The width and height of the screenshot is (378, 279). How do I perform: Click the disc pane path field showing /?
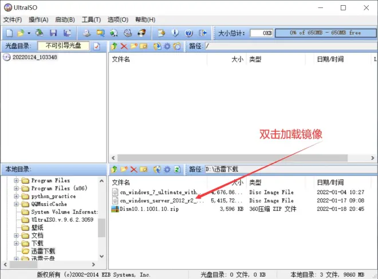pos(291,46)
